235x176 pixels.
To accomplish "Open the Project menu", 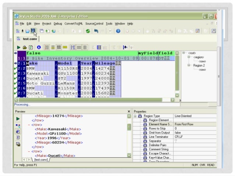I will pos(47,24).
